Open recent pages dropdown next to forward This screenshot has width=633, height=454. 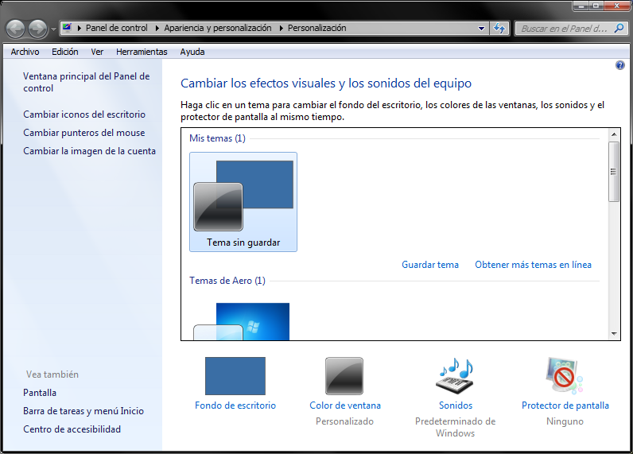point(53,29)
